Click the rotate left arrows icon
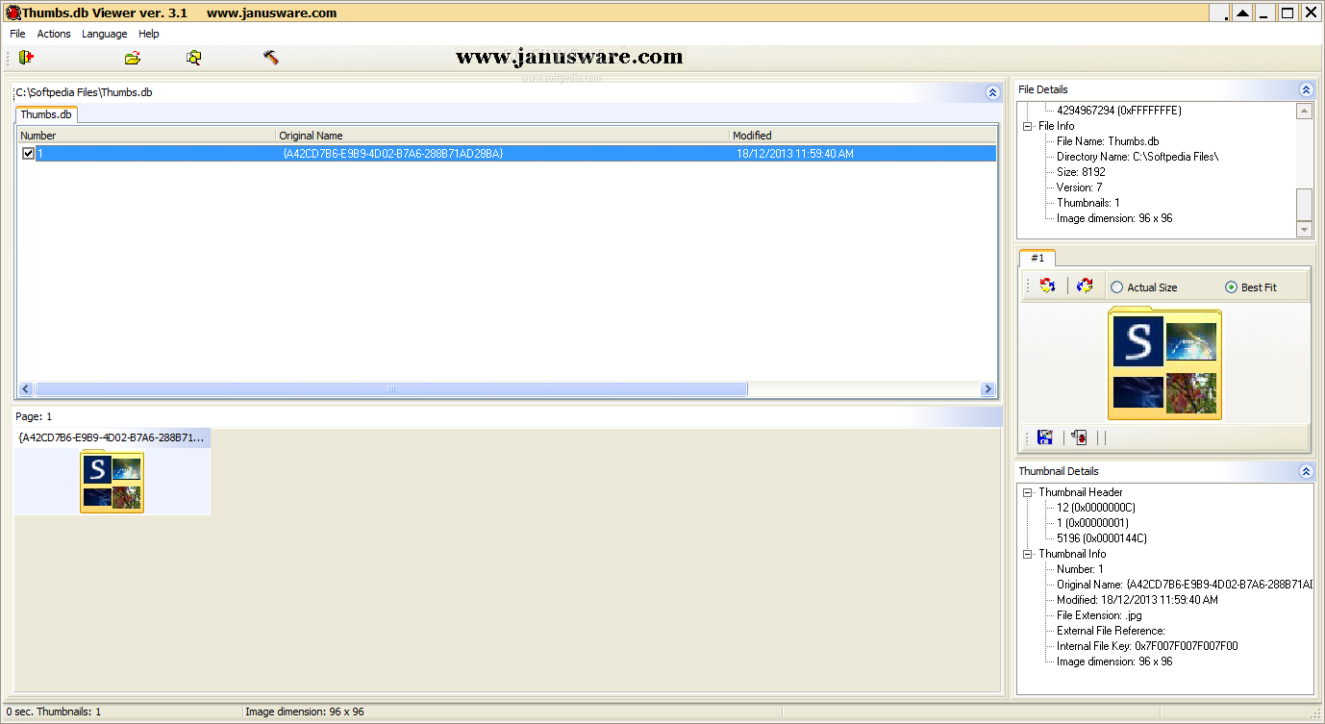Screen dimensions: 1325x724 1048,287
